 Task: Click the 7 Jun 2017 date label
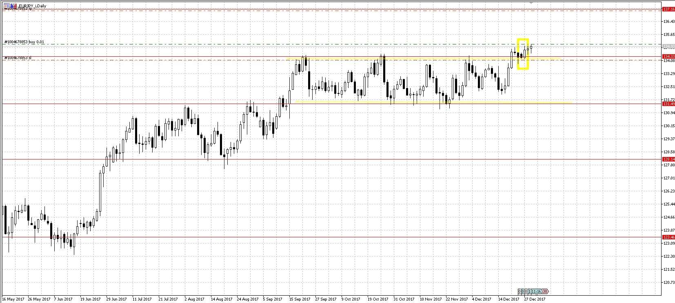click(x=64, y=299)
